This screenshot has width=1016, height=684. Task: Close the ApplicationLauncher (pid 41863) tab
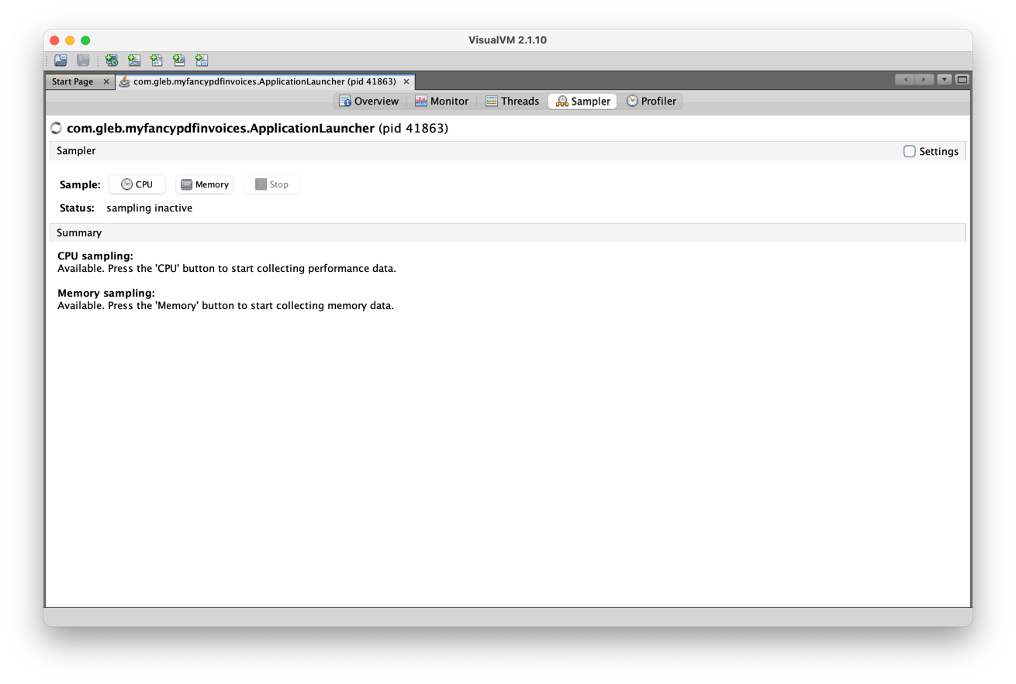(406, 81)
